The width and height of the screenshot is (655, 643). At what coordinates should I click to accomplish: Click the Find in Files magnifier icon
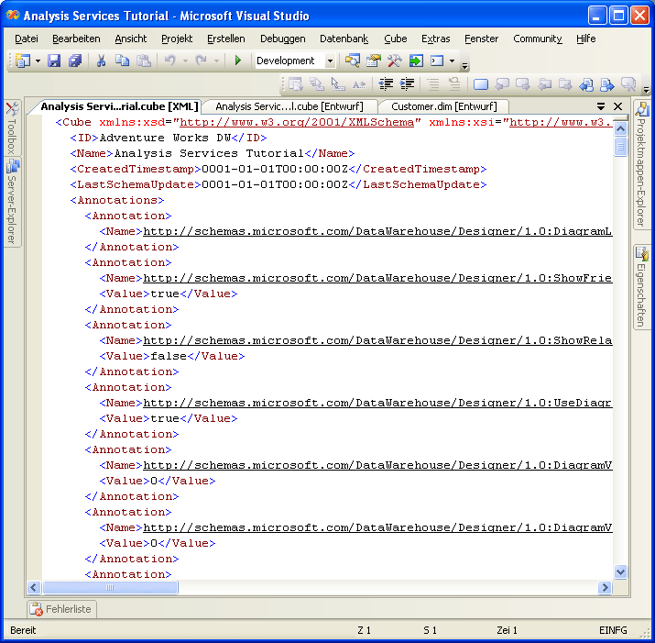coord(352,61)
